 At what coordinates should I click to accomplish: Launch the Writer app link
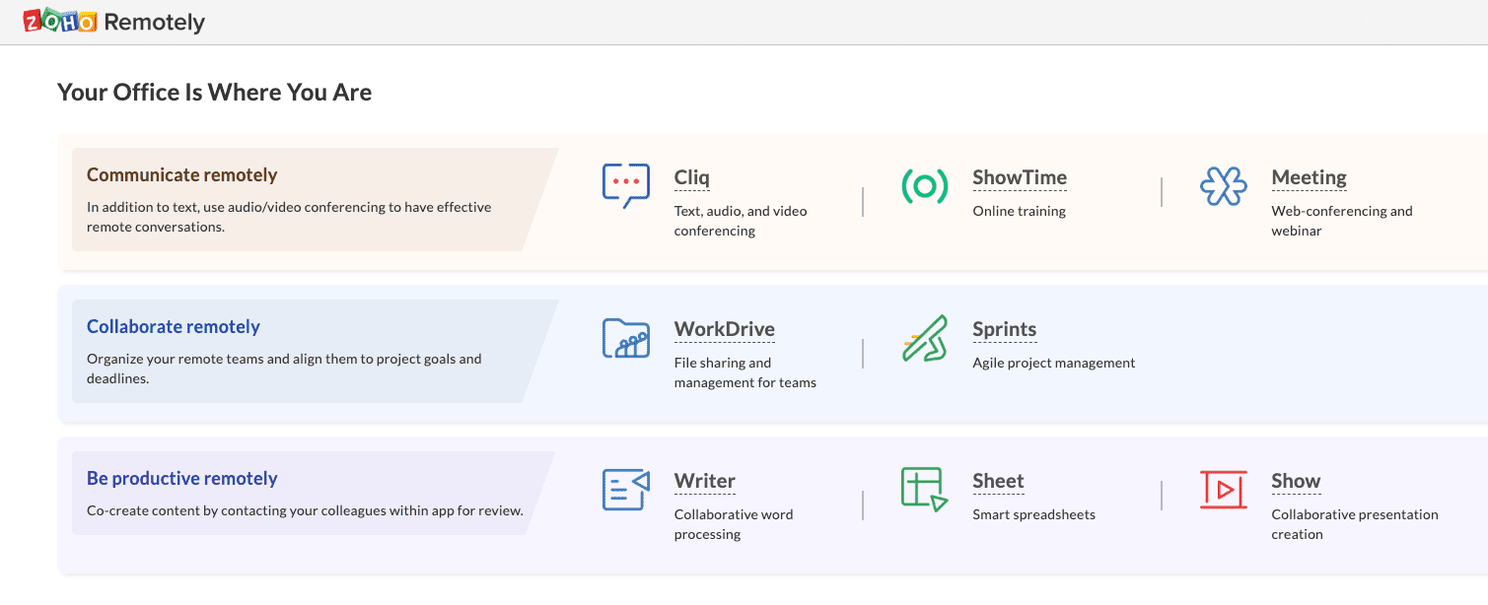(x=705, y=482)
